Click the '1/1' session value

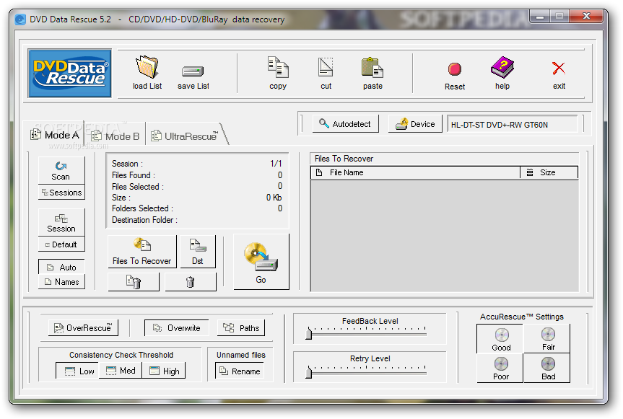pyautogui.click(x=276, y=164)
